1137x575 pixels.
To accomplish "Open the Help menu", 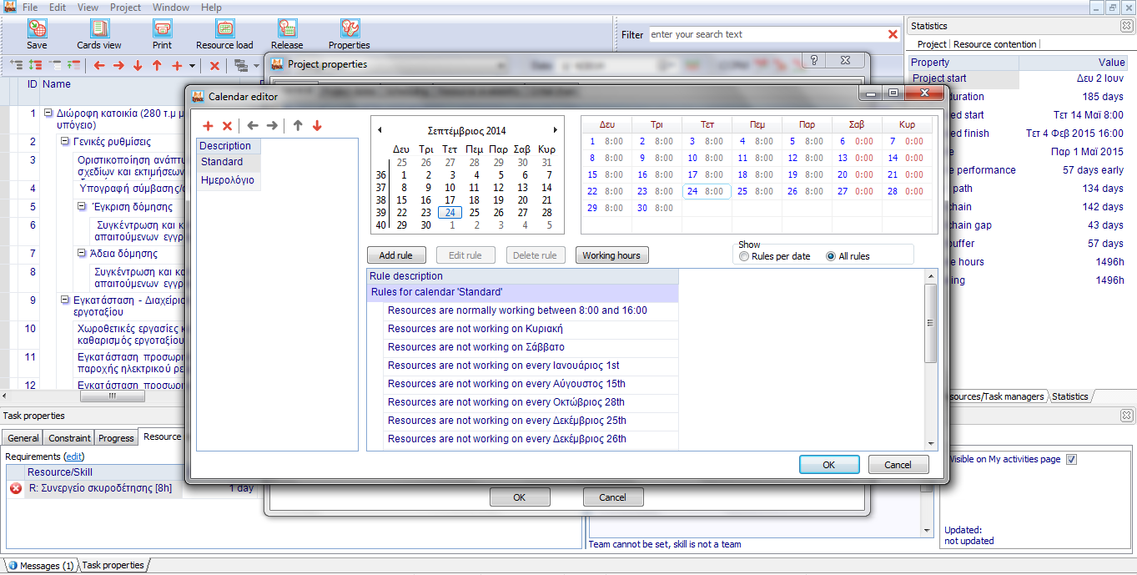I will pyautogui.click(x=212, y=8).
